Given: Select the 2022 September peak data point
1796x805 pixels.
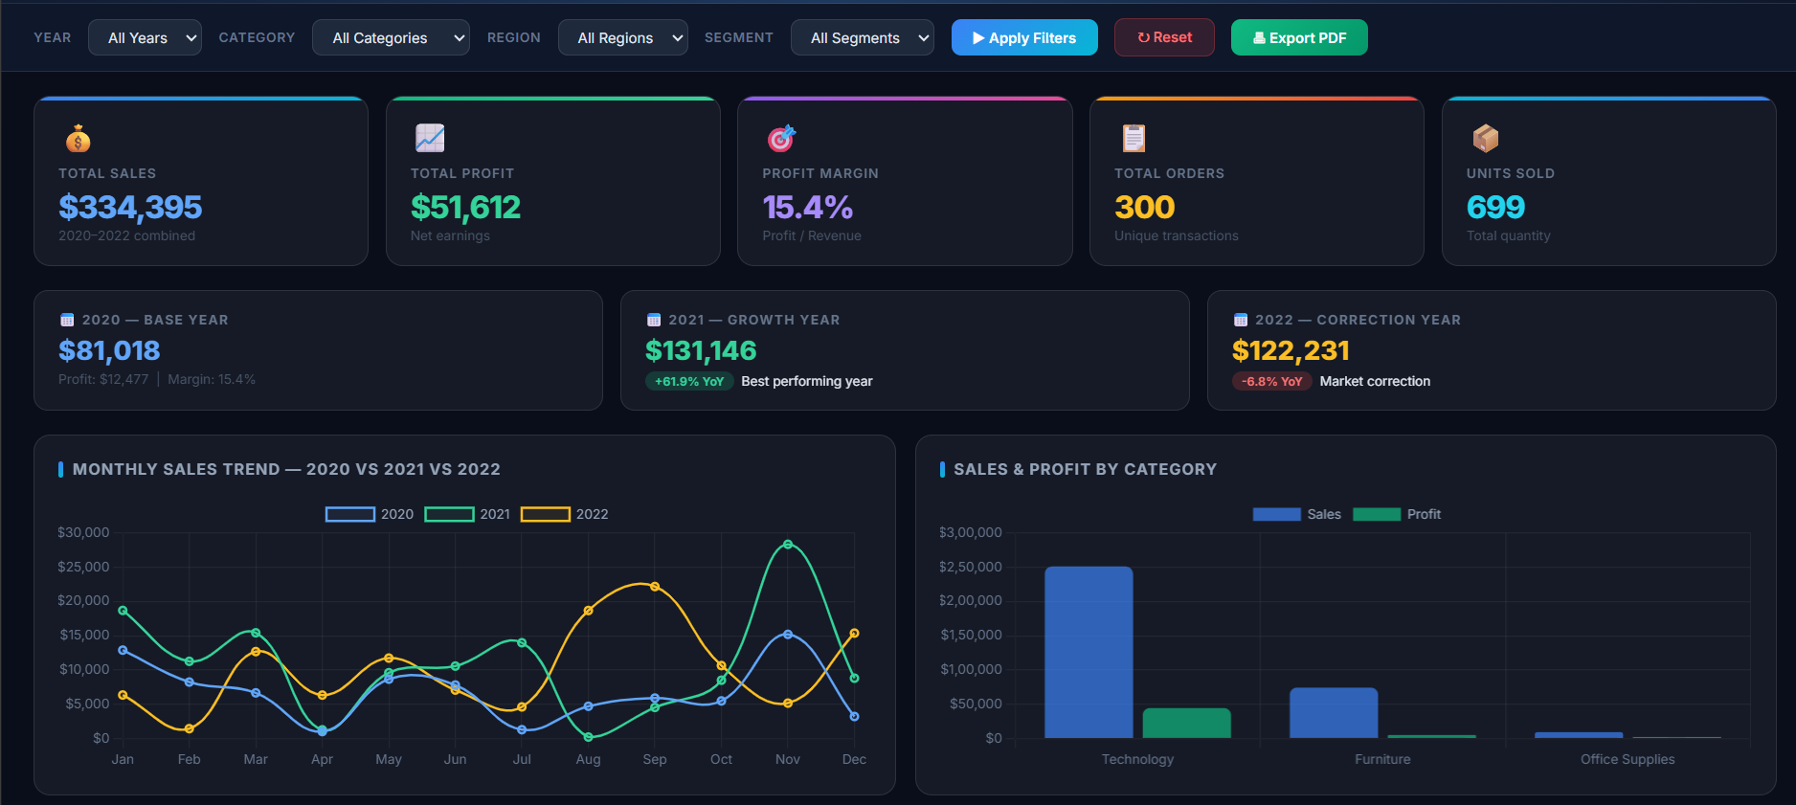Looking at the screenshot, I should coord(655,586).
